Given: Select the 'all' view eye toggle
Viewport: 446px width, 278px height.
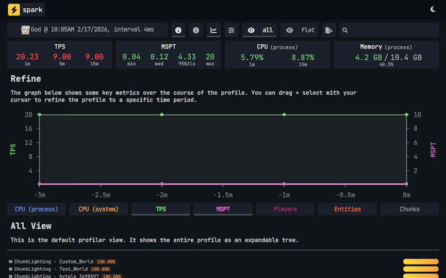Looking at the screenshot, I should click(259, 30).
